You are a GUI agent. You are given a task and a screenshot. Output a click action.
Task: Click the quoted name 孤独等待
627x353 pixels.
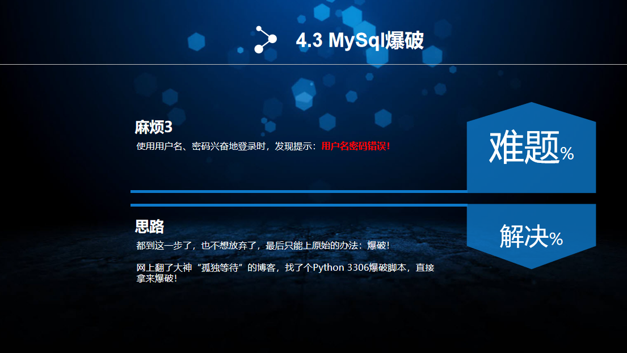click(220, 267)
